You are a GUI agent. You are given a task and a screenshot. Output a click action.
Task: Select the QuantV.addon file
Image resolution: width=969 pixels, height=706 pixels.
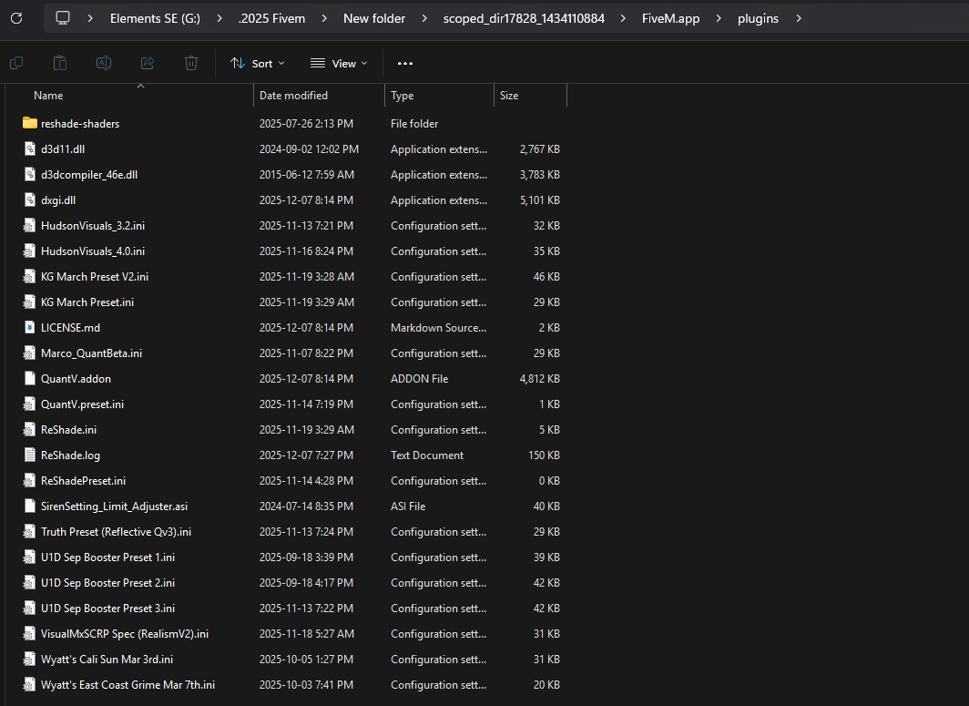pyautogui.click(x=76, y=378)
